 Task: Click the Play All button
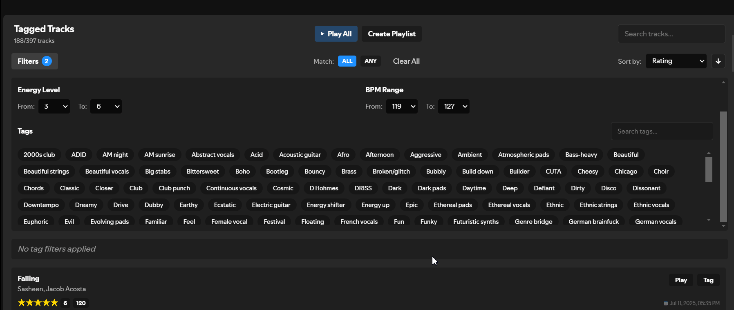tap(336, 34)
